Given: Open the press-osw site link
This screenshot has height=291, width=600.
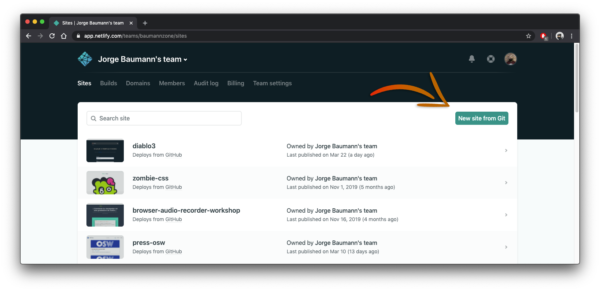Looking at the screenshot, I should click(x=149, y=243).
